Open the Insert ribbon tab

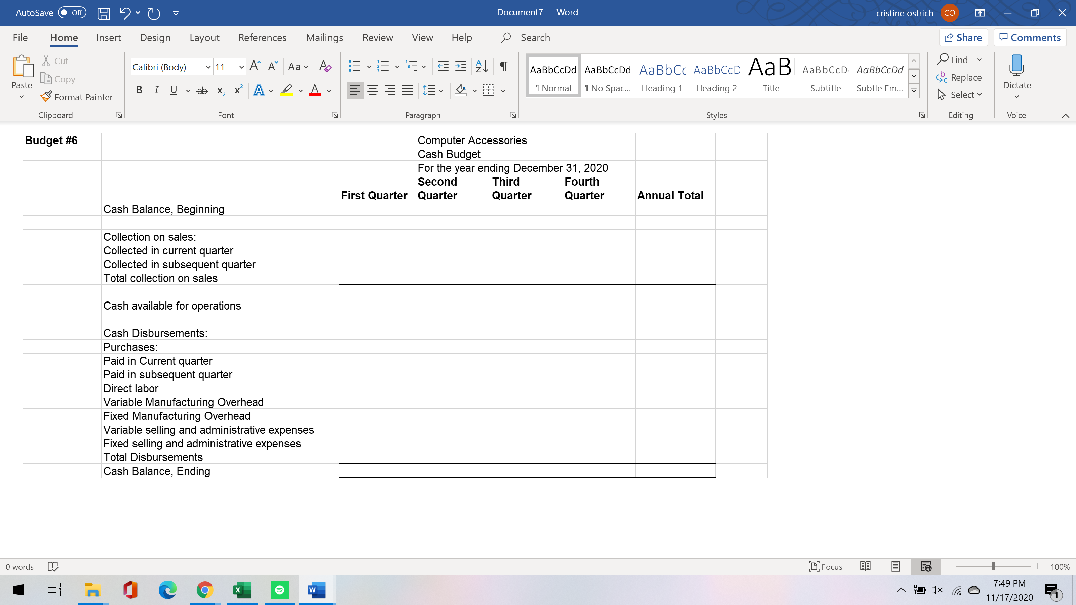pos(108,38)
